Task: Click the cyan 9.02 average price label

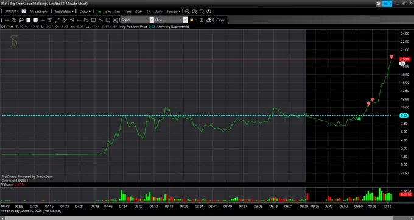Action: click(x=404, y=116)
